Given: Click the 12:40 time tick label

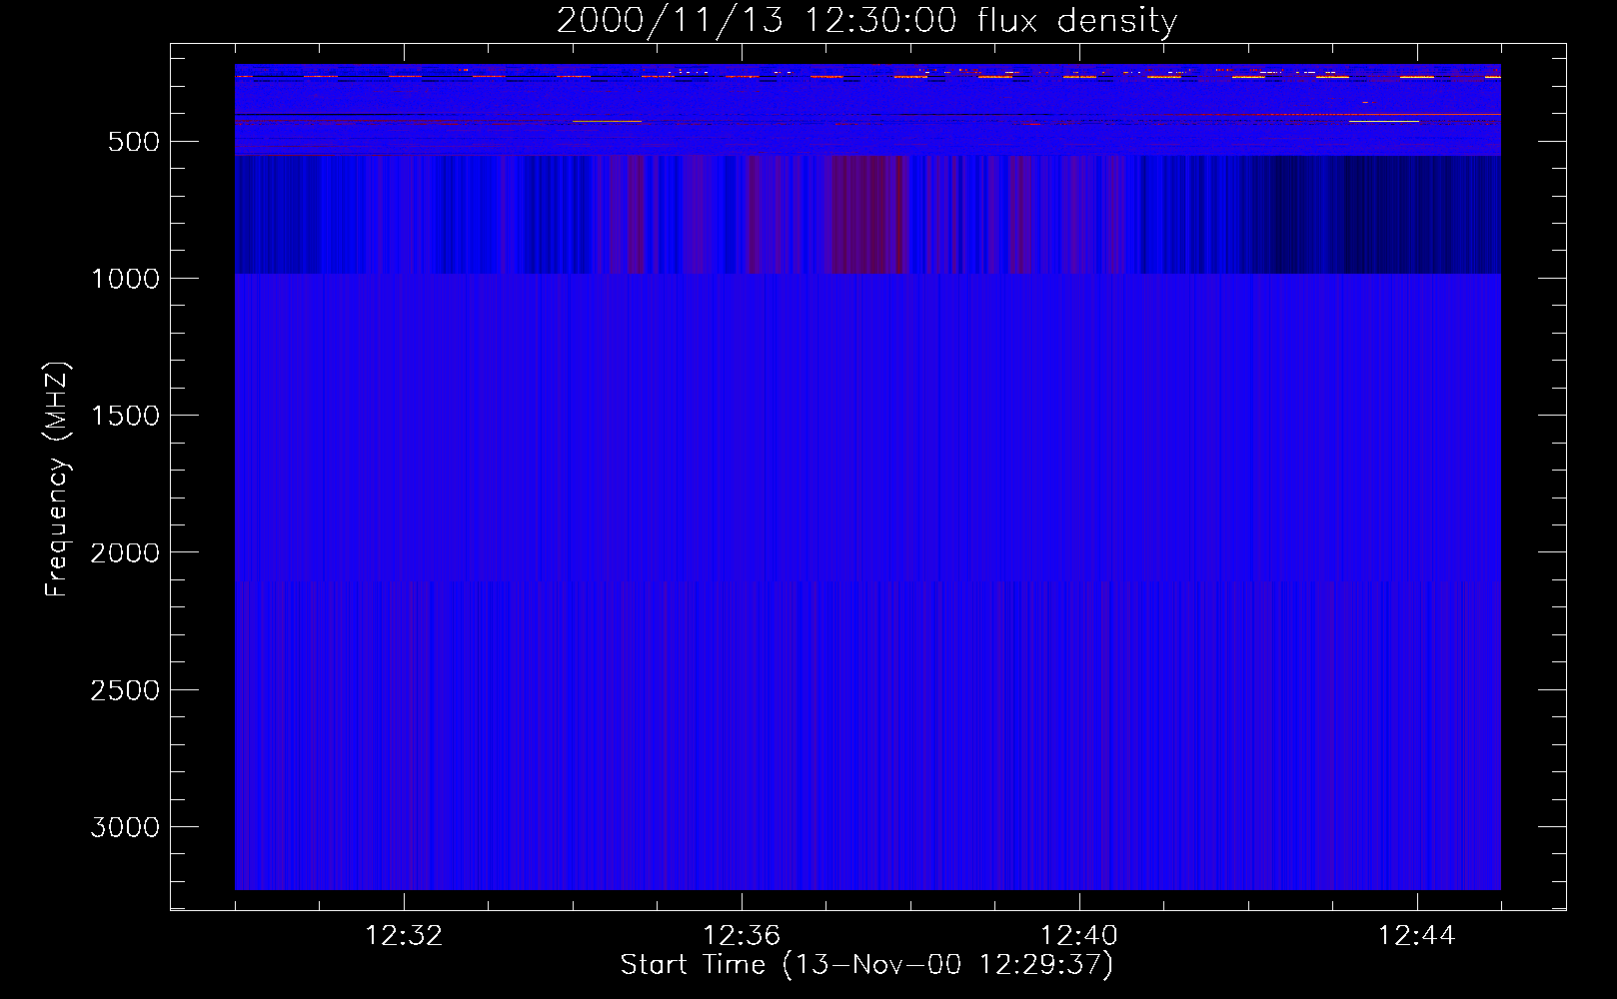Looking at the screenshot, I should pos(1079,936).
